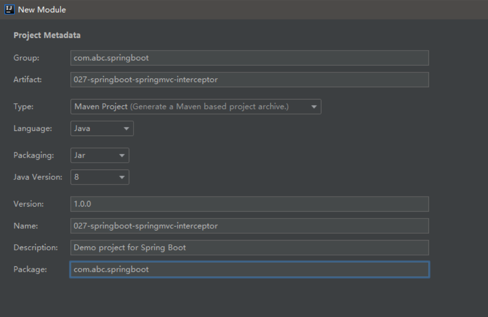488x317 pixels.
Task: Open the Type dropdown showing Maven Project
Action: [x=196, y=107]
